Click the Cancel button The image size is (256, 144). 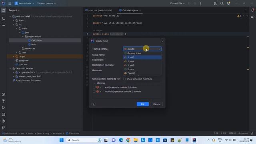pyautogui.click(x=157, y=104)
